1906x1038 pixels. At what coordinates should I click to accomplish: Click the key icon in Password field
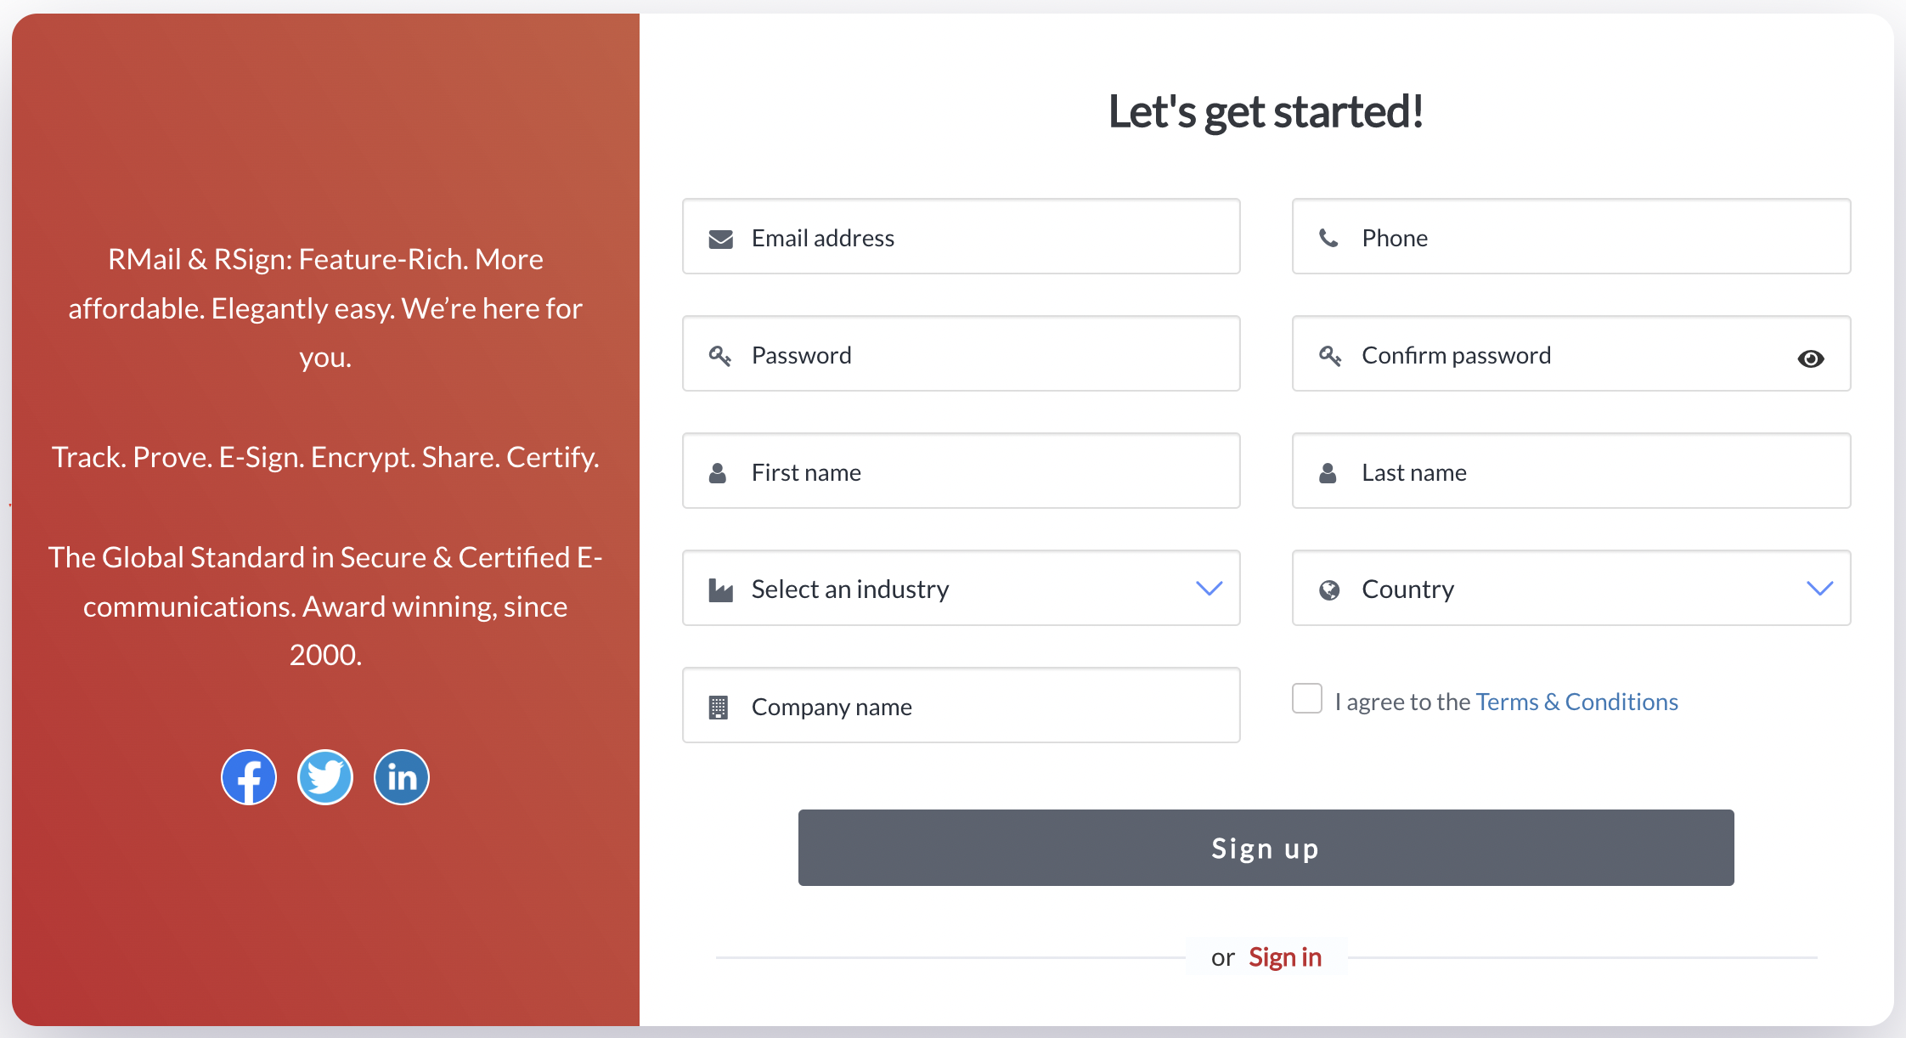720,356
